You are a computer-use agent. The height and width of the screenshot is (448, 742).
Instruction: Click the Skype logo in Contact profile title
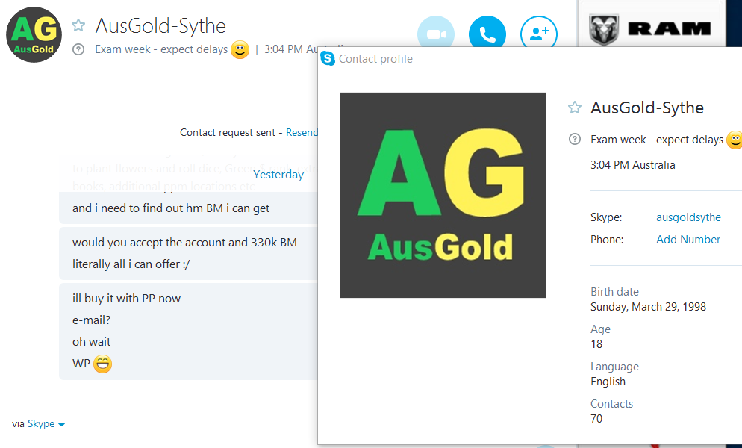(x=328, y=59)
